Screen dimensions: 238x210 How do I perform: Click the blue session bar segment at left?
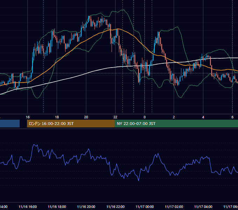tap(10, 124)
